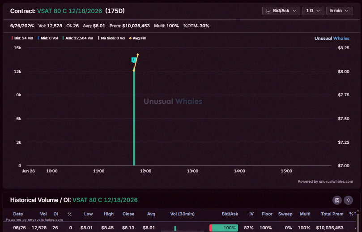Click the (175D) days-to-expiry label

pos(115,11)
